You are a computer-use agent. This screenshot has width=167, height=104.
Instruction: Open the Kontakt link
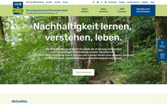49,2
